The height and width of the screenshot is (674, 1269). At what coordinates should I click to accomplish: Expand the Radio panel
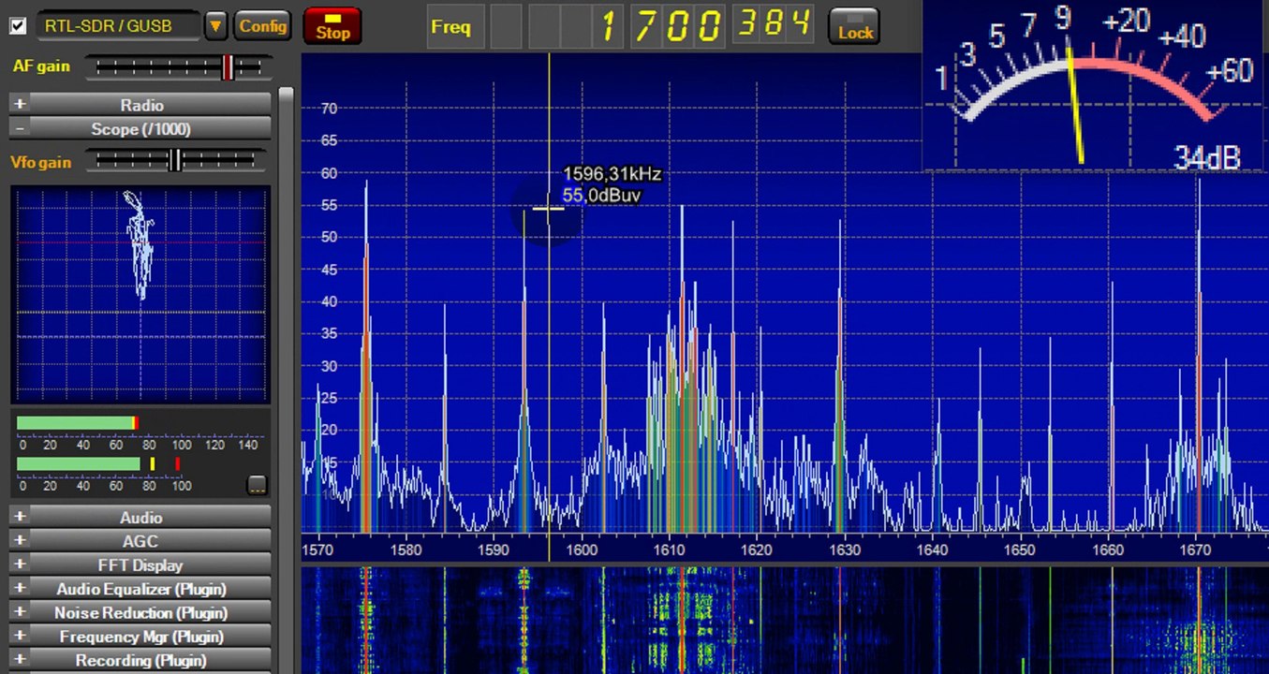140,105
